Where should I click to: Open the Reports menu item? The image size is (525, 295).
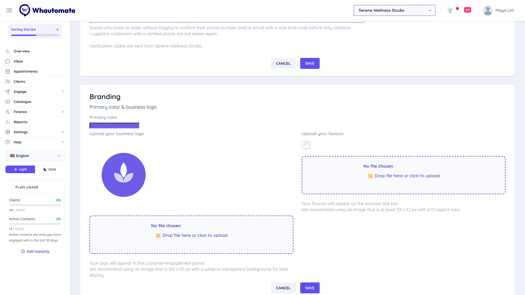tap(35, 122)
